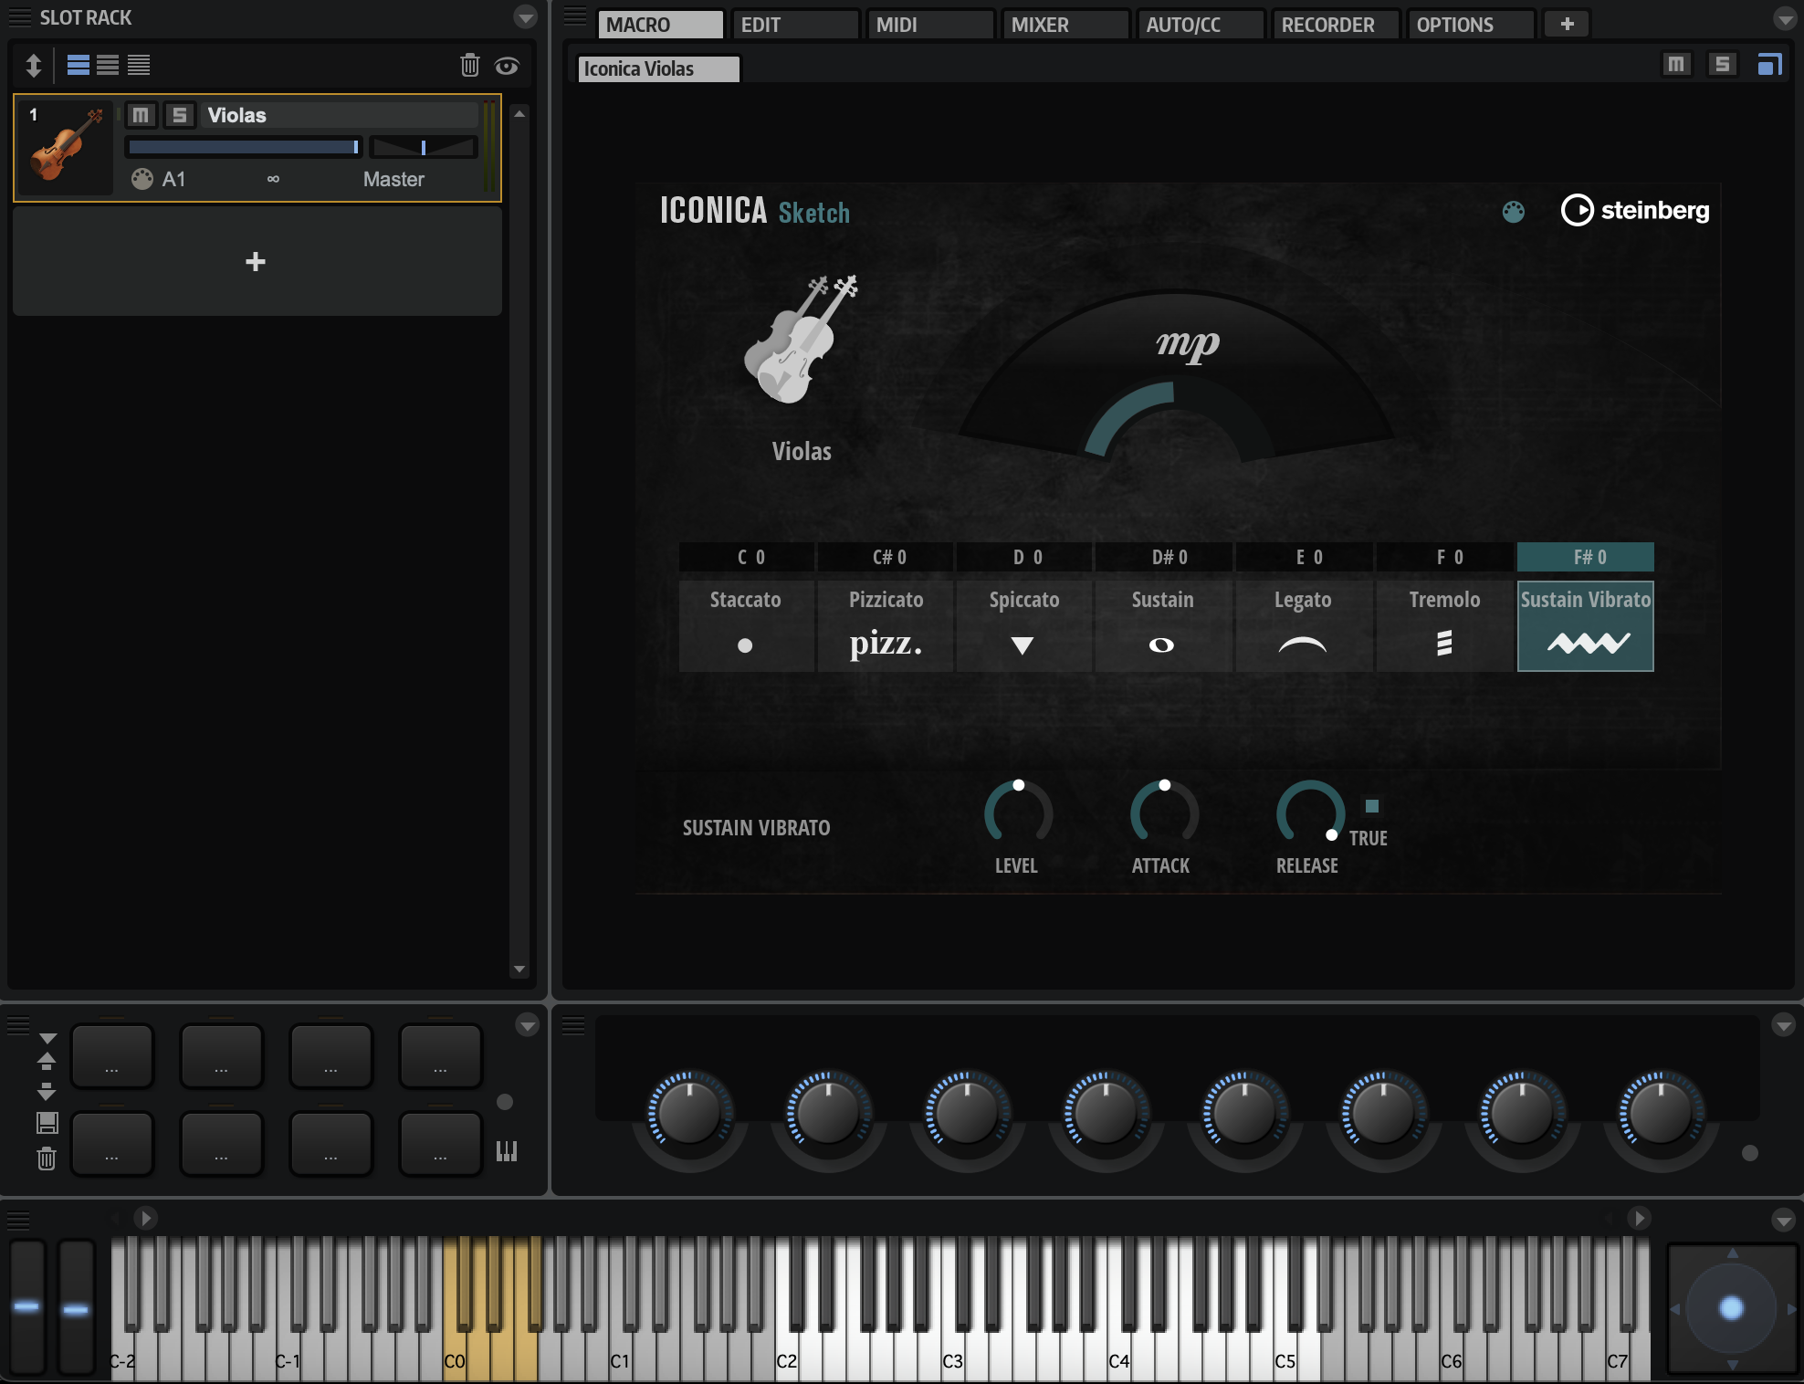Viewport: 1804px width, 1384px height.
Task: Click the up-down arrows icon in Slot Rack
Action: tap(34, 65)
